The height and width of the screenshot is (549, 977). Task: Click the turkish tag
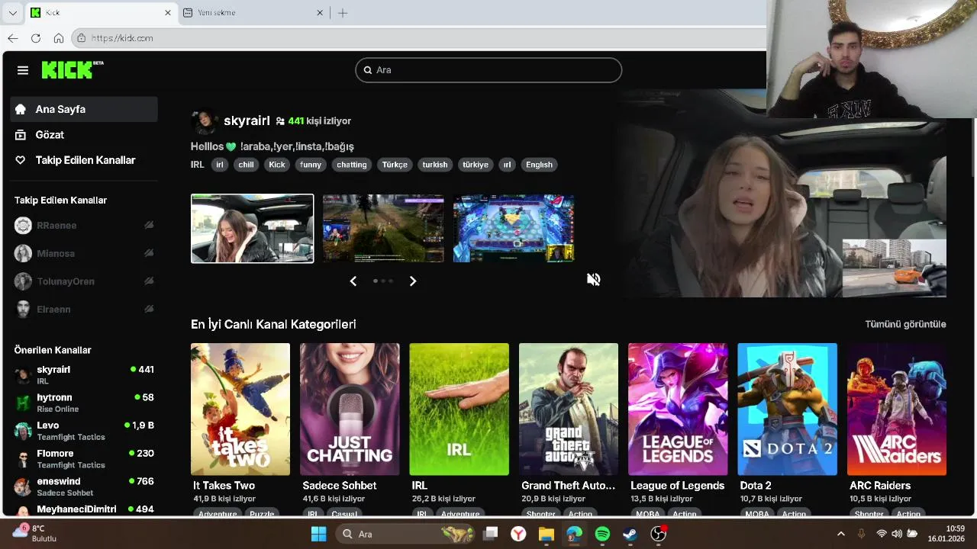click(x=435, y=165)
